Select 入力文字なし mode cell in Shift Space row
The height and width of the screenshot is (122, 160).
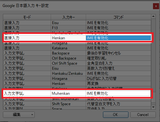(x=27, y=104)
